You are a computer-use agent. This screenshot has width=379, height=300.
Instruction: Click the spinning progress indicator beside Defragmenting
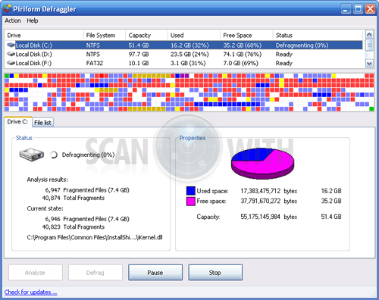pyautogui.click(x=54, y=155)
